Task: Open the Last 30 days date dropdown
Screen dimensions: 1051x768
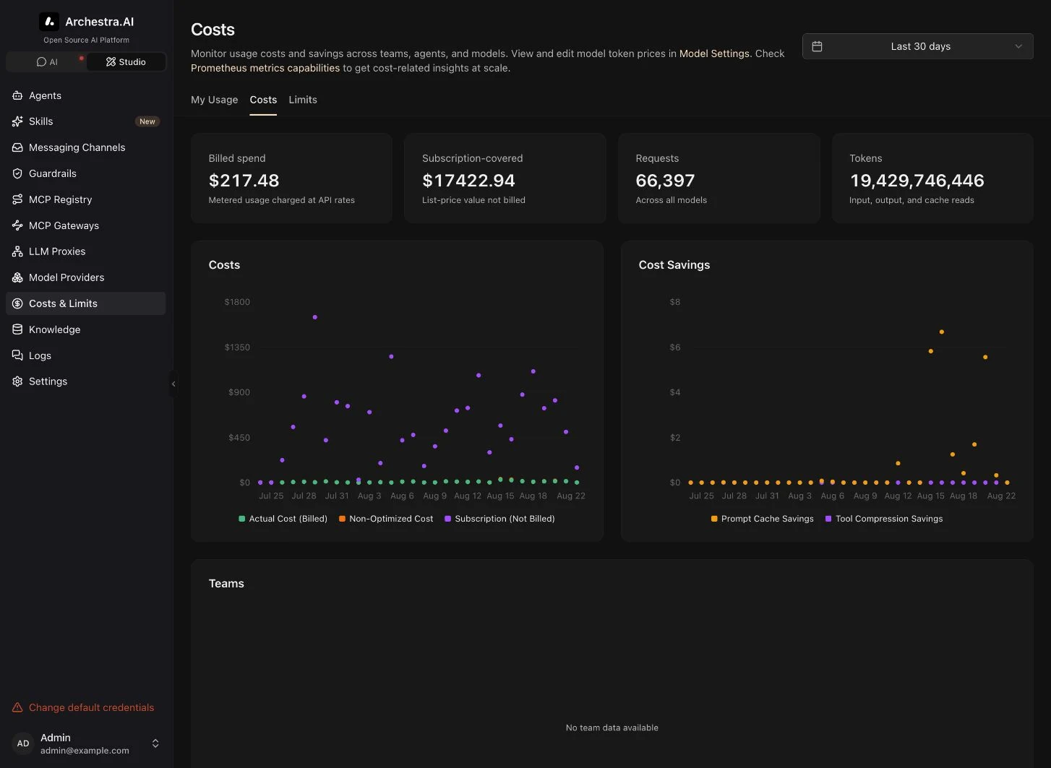Action: click(917, 46)
